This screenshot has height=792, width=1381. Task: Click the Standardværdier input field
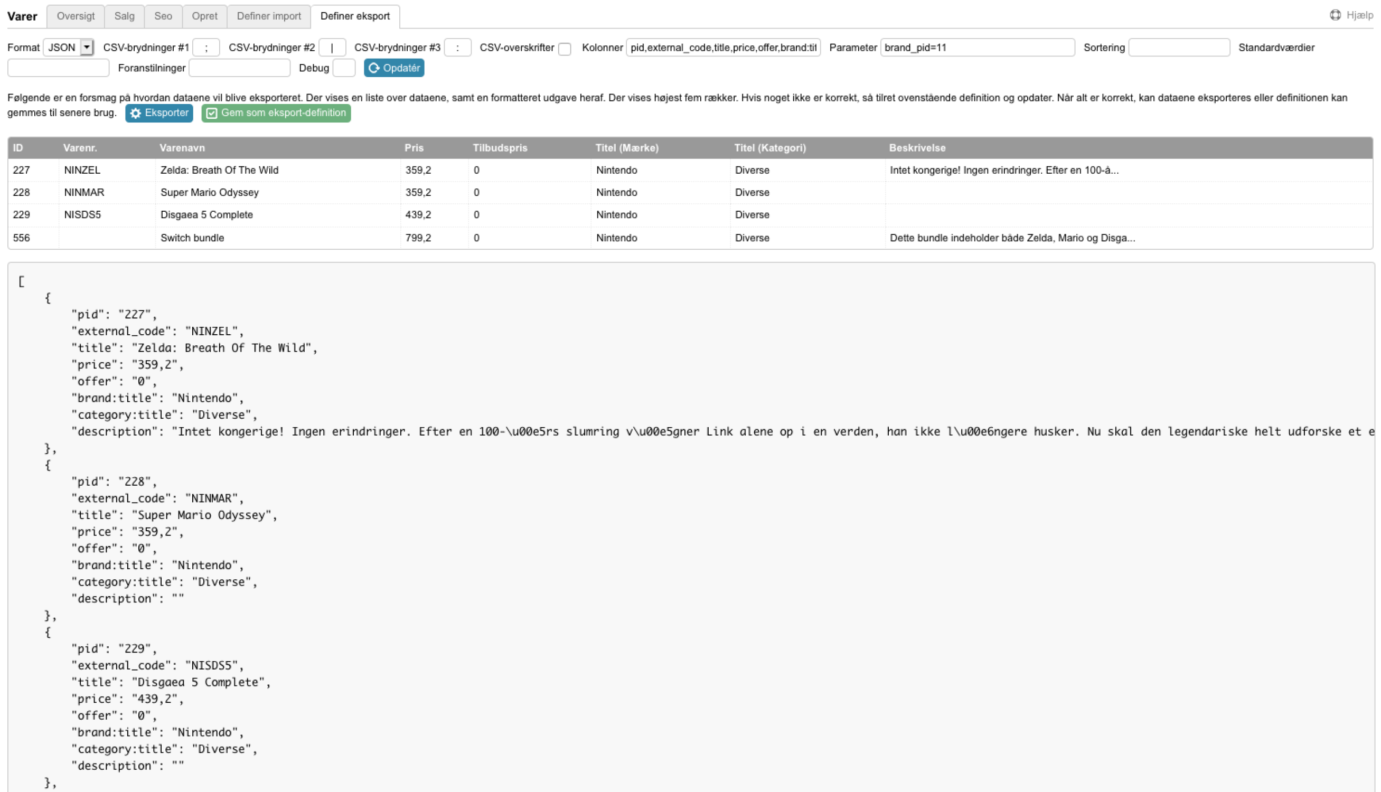(x=58, y=68)
